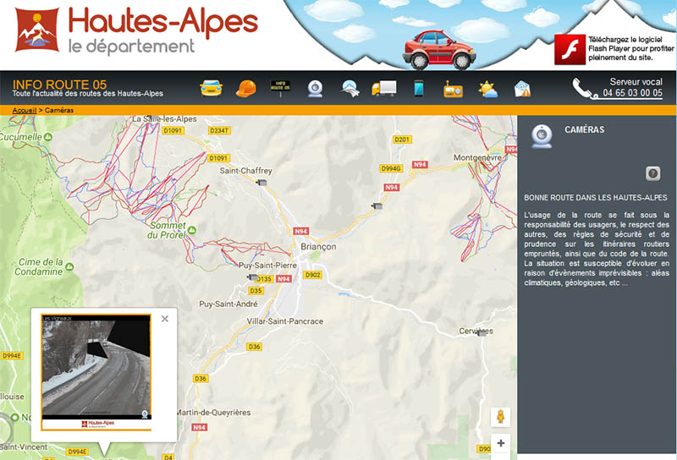Open the mail alert envelope icon
Screen dimensions: 677x460
click(x=522, y=89)
